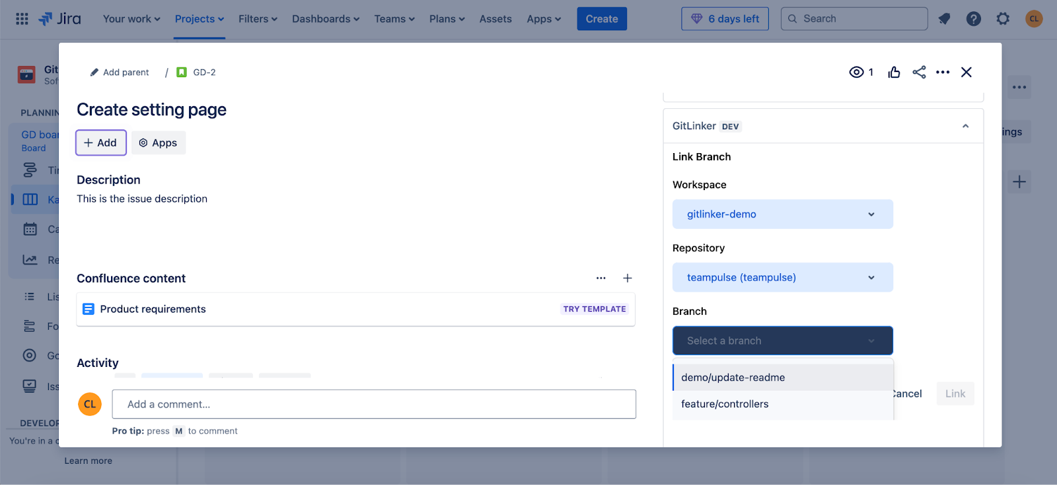Viewport: 1057px width, 485px height.
Task: Click the Add button under the title
Action: [101, 143]
